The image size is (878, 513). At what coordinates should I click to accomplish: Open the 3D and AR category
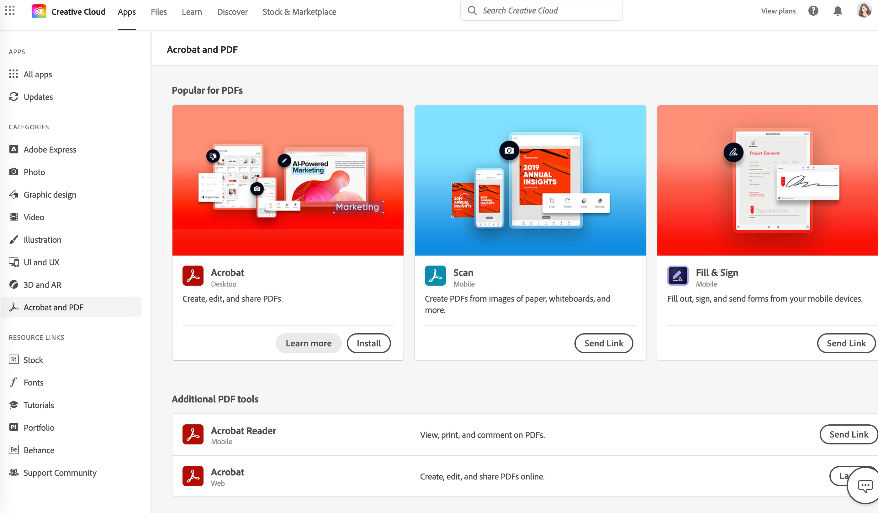pos(42,285)
